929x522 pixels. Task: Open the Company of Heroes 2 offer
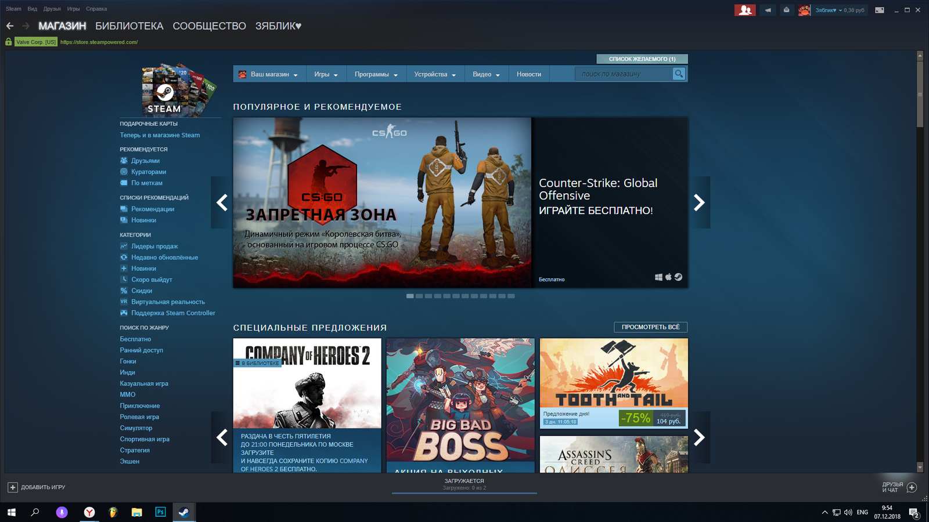(307, 405)
